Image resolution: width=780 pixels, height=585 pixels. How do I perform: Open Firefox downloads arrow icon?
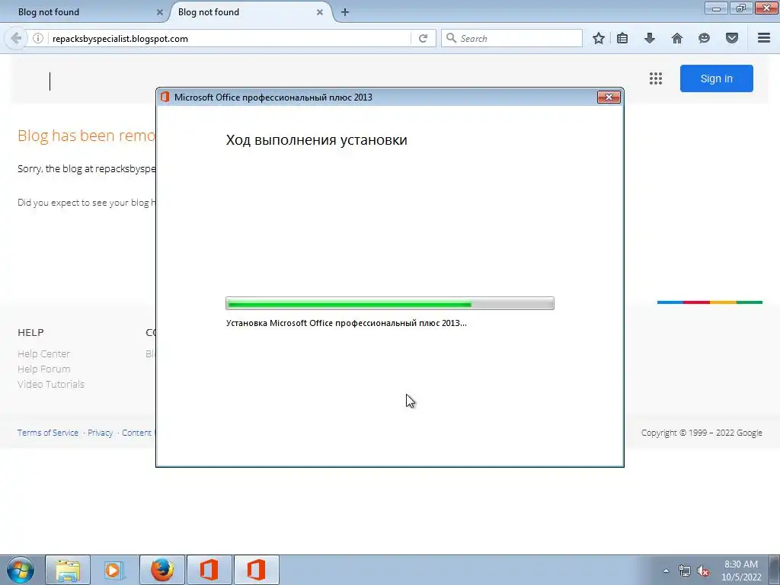(x=650, y=38)
